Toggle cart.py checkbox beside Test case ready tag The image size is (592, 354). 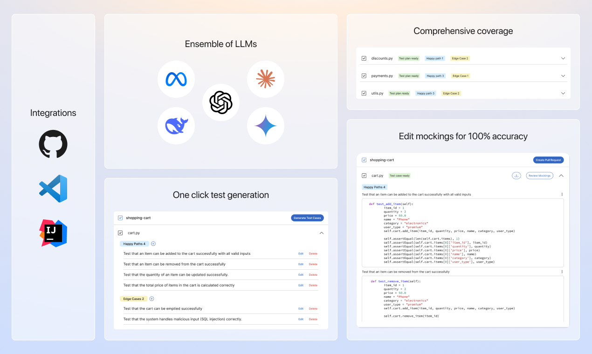pos(364,176)
